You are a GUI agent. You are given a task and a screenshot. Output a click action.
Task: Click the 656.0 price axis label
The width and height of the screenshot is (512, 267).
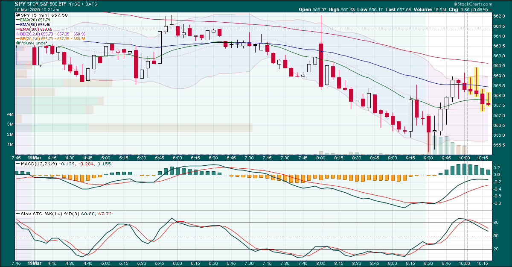[500, 135]
